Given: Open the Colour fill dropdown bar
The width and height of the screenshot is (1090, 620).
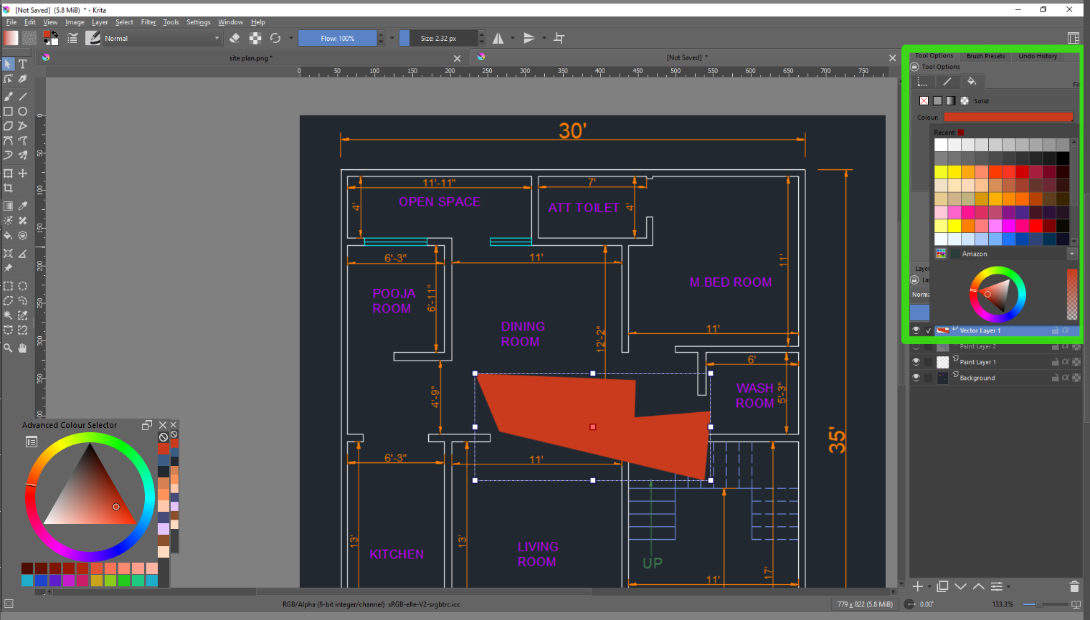Looking at the screenshot, I should pos(1008,117).
